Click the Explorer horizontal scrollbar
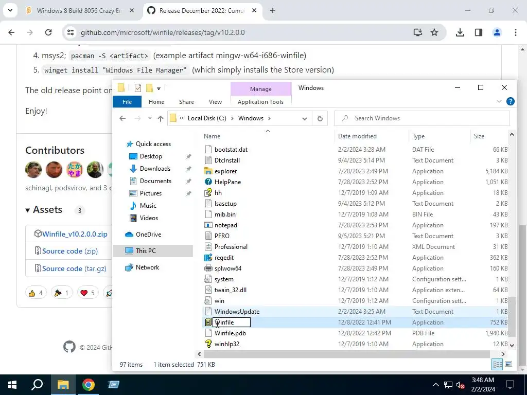The height and width of the screenshot is (395, 527). pos(346,354)
